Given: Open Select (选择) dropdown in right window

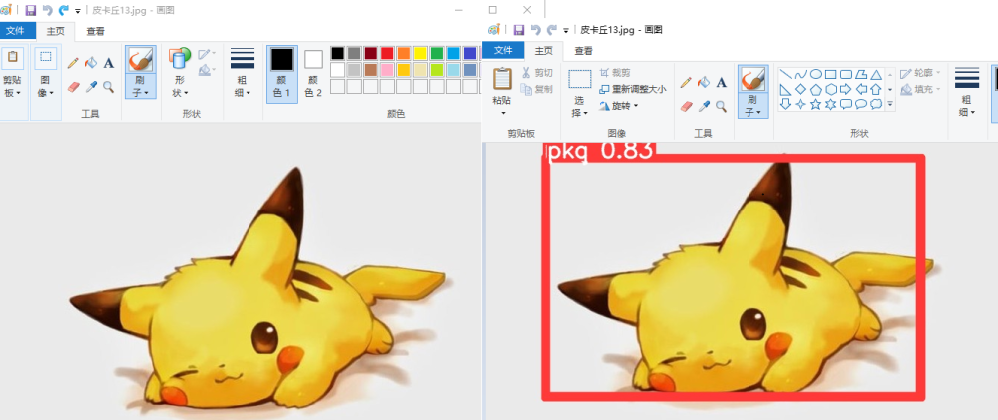Looking at the screenshot, I should [x=580, y=106].
